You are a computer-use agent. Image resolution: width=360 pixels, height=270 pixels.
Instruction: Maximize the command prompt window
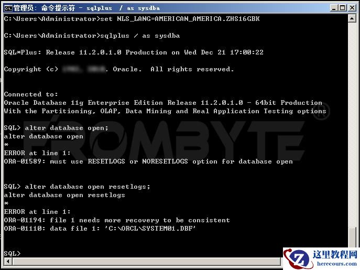[x=343, y=8]
